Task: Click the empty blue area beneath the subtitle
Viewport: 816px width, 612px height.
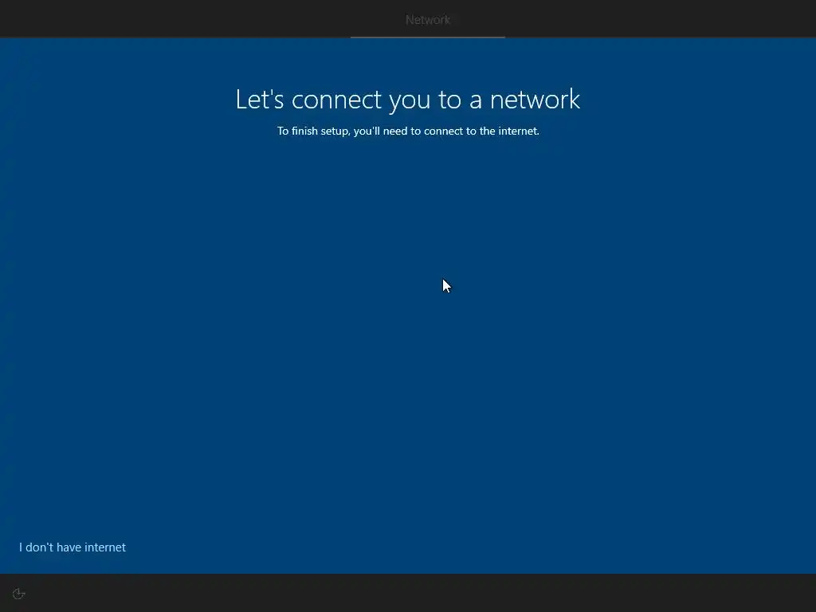Action: tap(408, 338)
